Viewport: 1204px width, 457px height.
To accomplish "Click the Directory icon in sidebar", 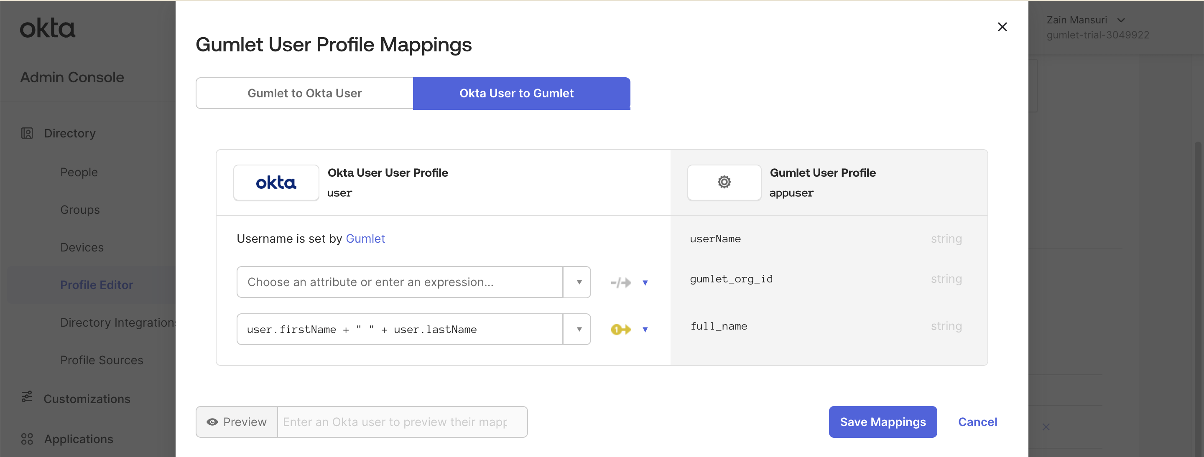I will [x=27, y=134].
